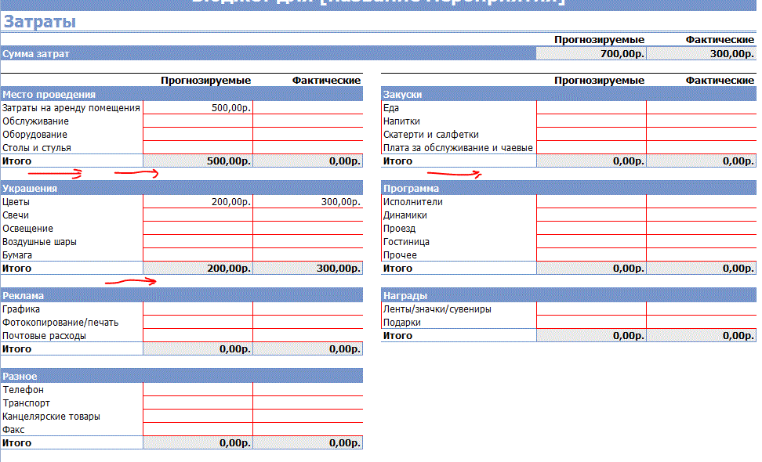Click 'Плата за обслуживание и чаевые' label
762x462 pixels.
point(458,148)
